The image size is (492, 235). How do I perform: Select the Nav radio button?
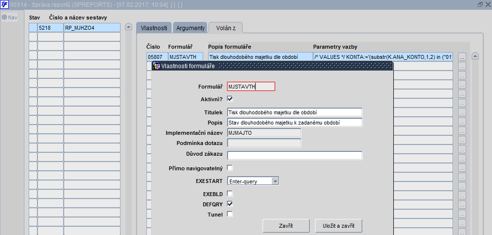[x=4, y=18]
